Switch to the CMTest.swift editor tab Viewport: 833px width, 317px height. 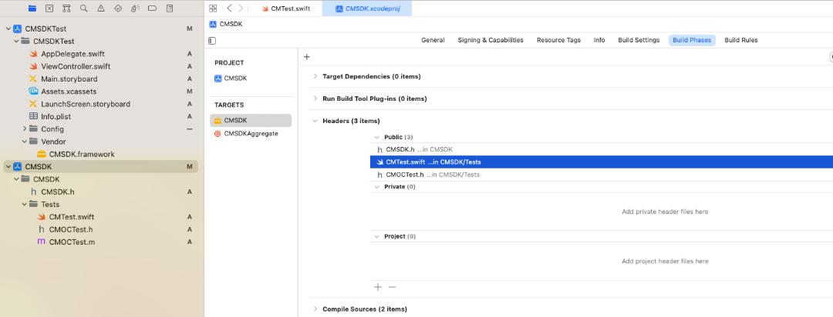point(286,8)
